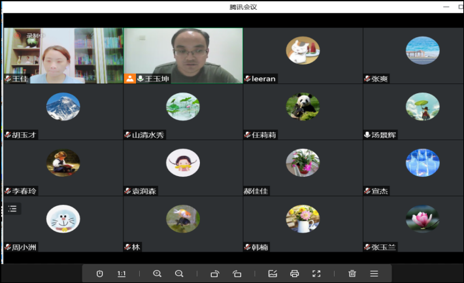
Task: Toggle 汤晨辉's microphone icon
Action: click(367, 135)
